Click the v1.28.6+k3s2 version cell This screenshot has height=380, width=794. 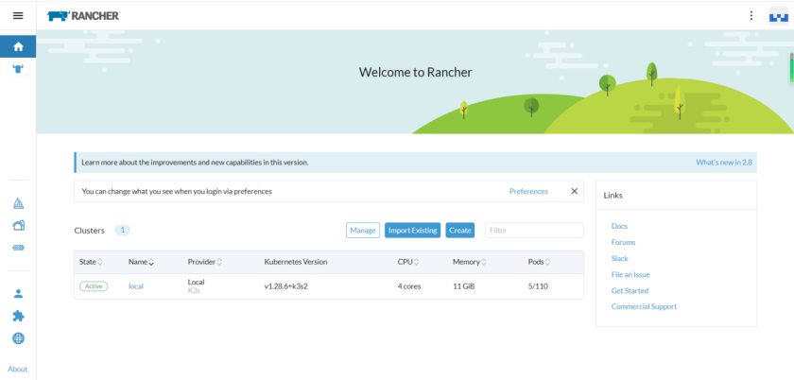coord(286,286)
